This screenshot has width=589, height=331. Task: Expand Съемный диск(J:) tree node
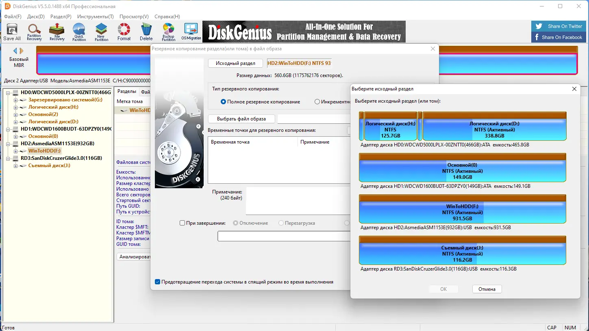[16, 165]
